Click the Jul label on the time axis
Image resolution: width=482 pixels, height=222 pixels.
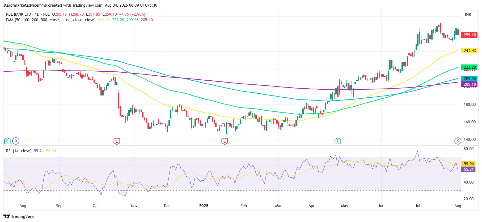[418, 206]
